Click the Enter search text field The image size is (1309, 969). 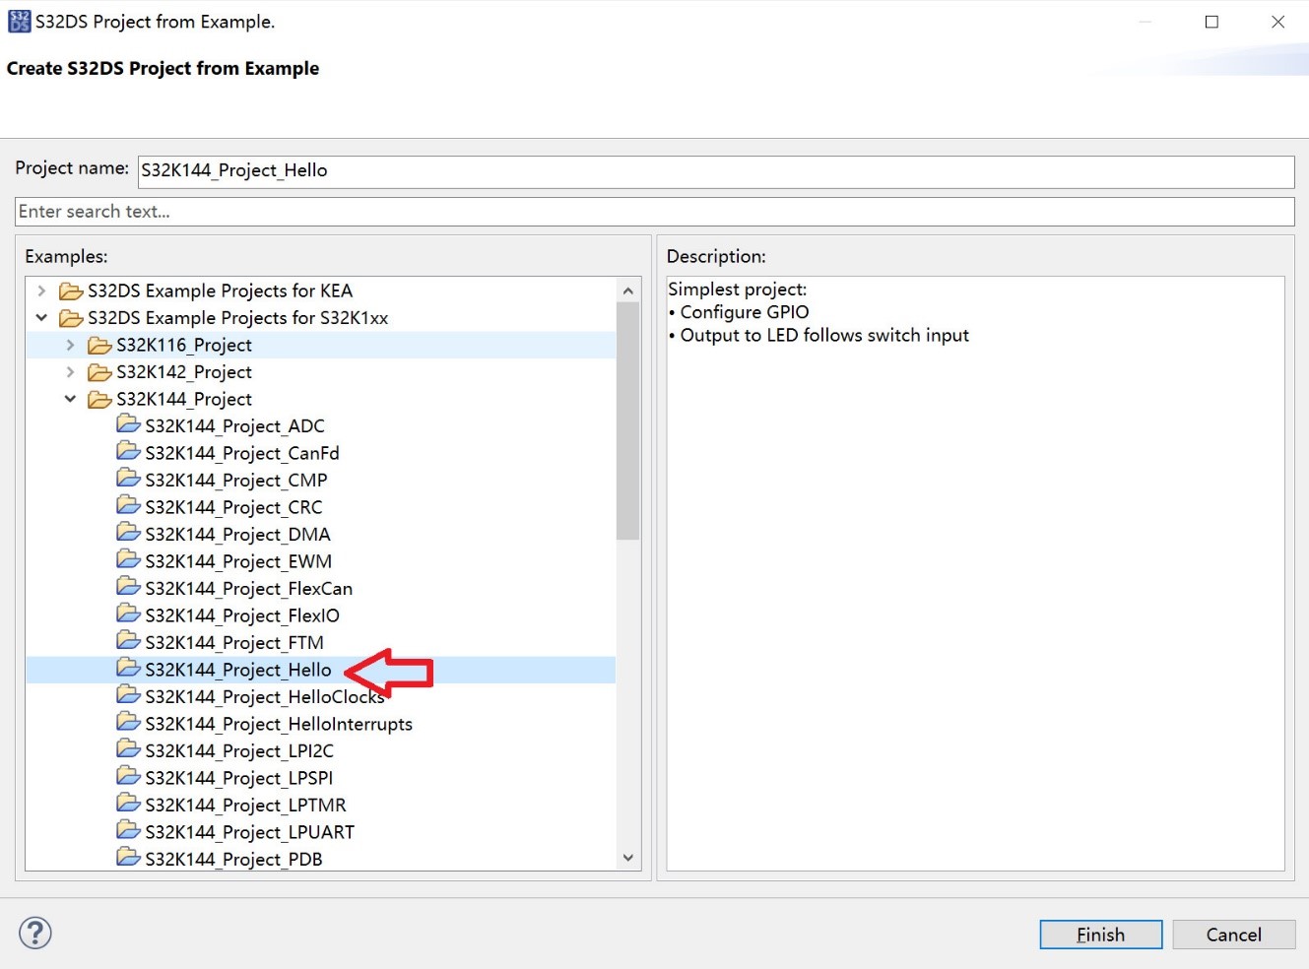click(x=655, y=212)
